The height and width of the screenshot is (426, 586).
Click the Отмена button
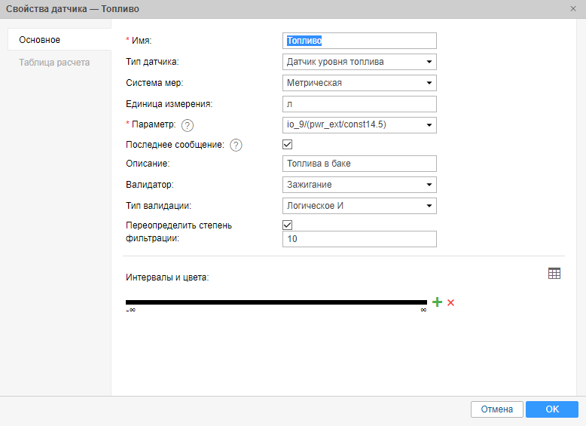coord(496,409)
